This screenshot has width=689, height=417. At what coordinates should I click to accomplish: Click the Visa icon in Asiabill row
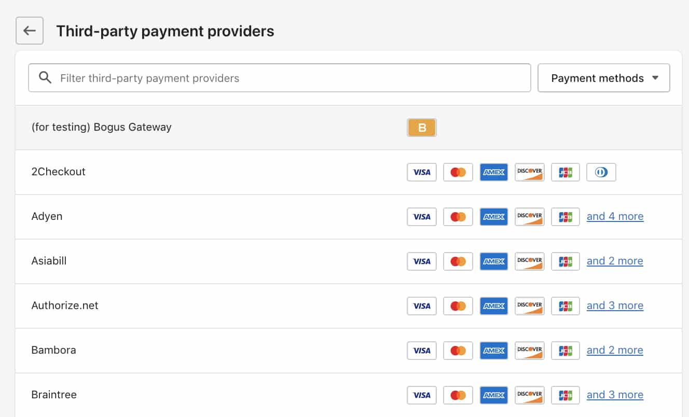click(422, 261)
